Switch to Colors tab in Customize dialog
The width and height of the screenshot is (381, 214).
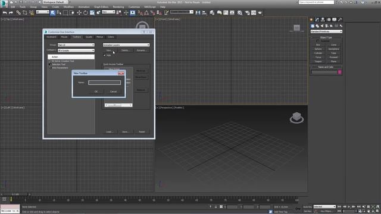click(111, 37)
